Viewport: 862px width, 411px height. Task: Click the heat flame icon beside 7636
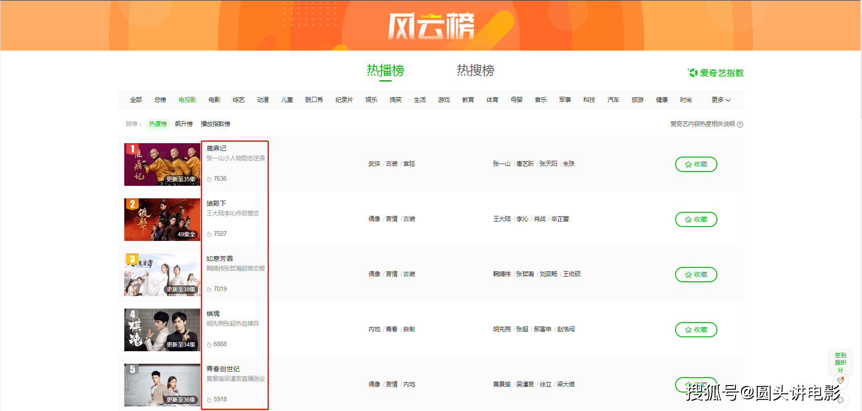[209, 179]
